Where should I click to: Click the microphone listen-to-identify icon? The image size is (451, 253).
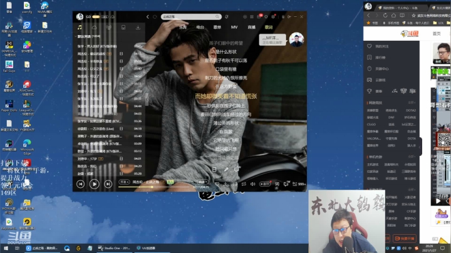[x=227, y=17]
